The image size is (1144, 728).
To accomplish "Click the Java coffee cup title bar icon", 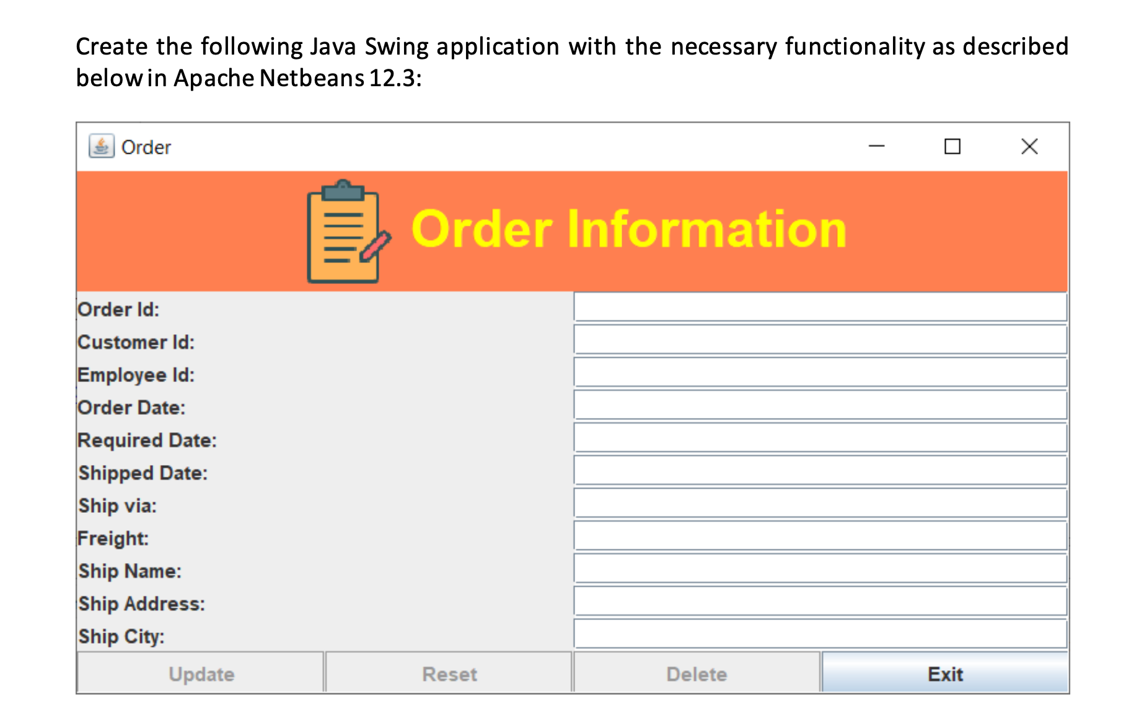I will pyautogui.click(x=101, y=146).
